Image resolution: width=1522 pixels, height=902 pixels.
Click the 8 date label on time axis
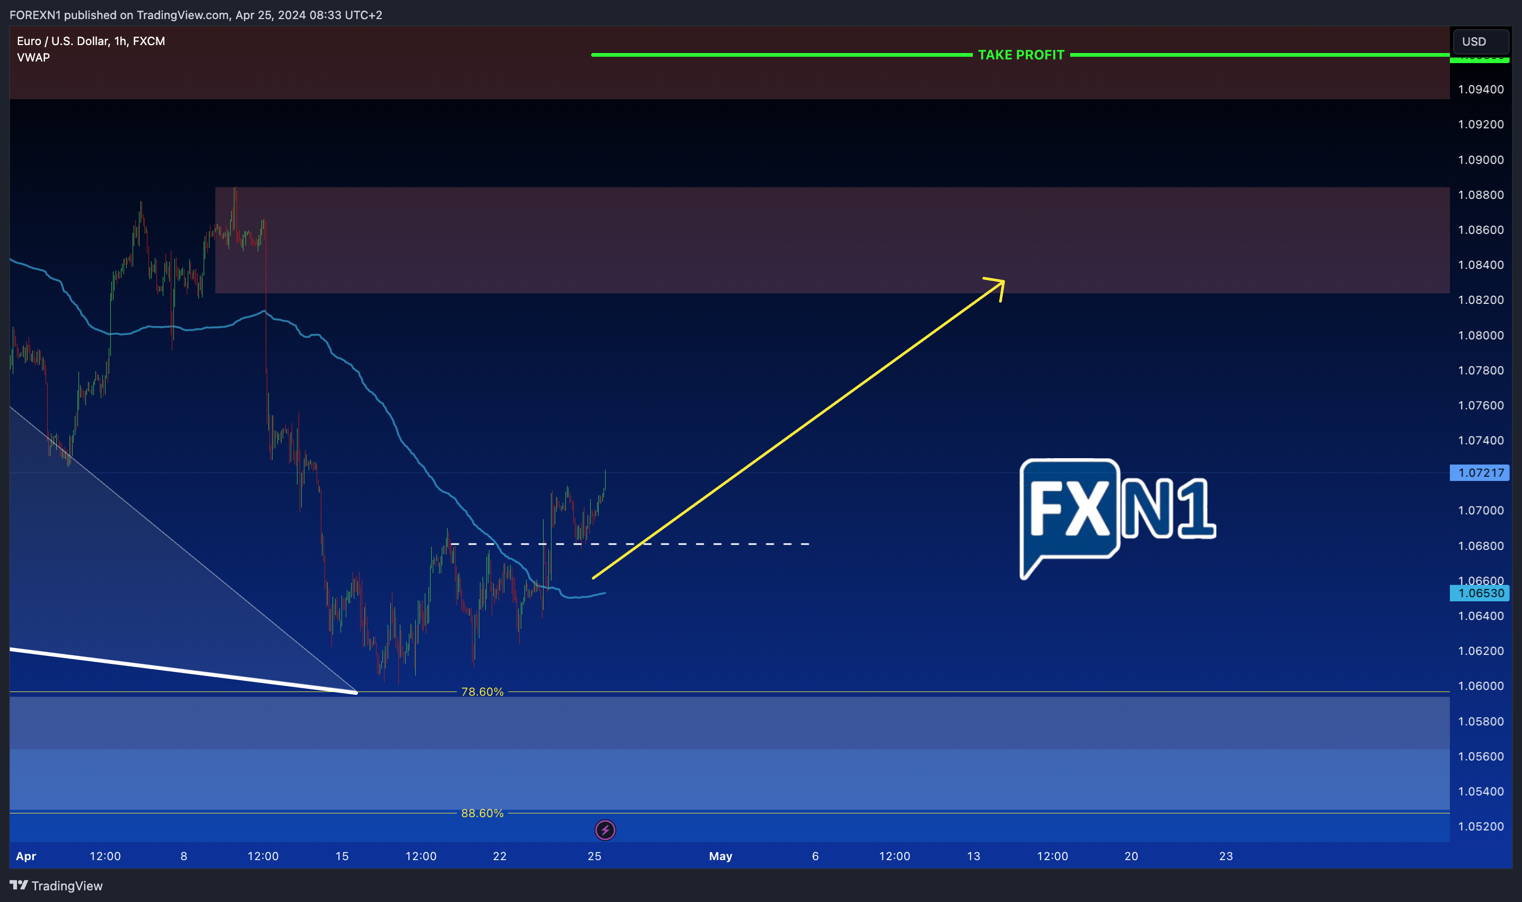click(184, 856)
